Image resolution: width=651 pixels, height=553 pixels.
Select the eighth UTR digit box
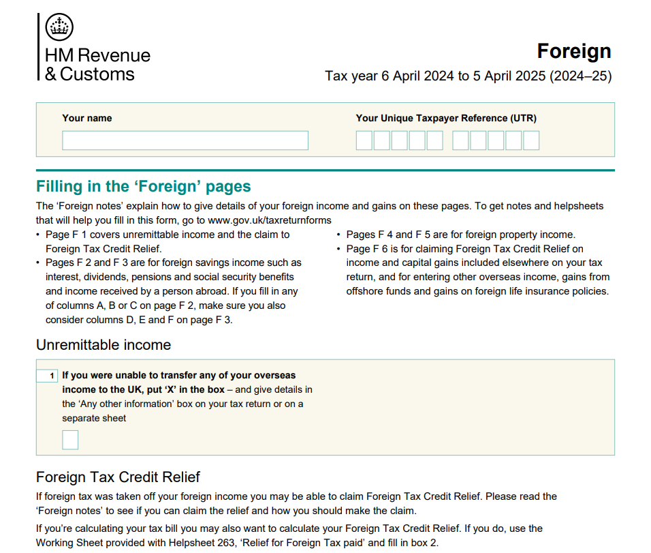(496, 140)
